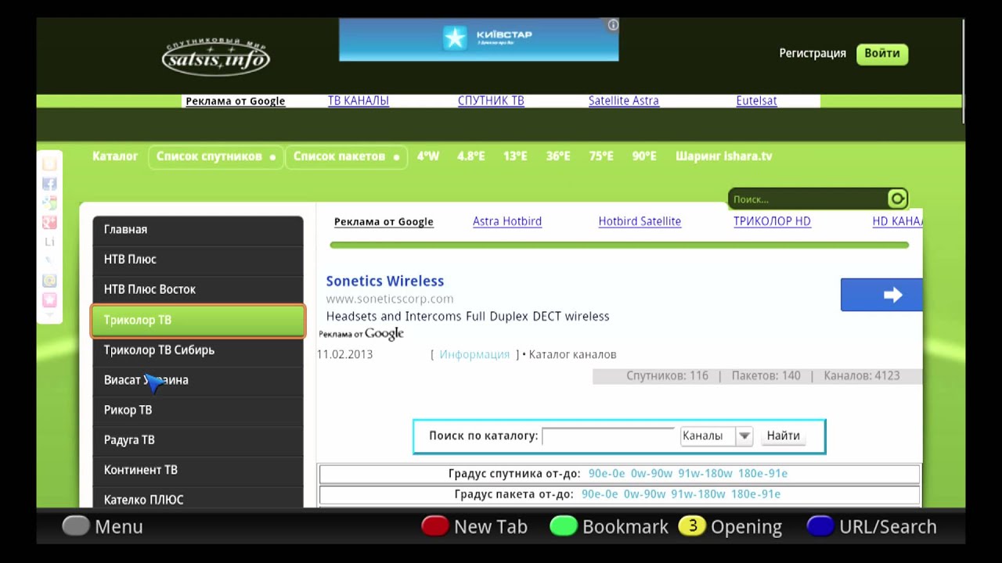Select Виасат Украина in the sidebar

click(x=198, y=380)
